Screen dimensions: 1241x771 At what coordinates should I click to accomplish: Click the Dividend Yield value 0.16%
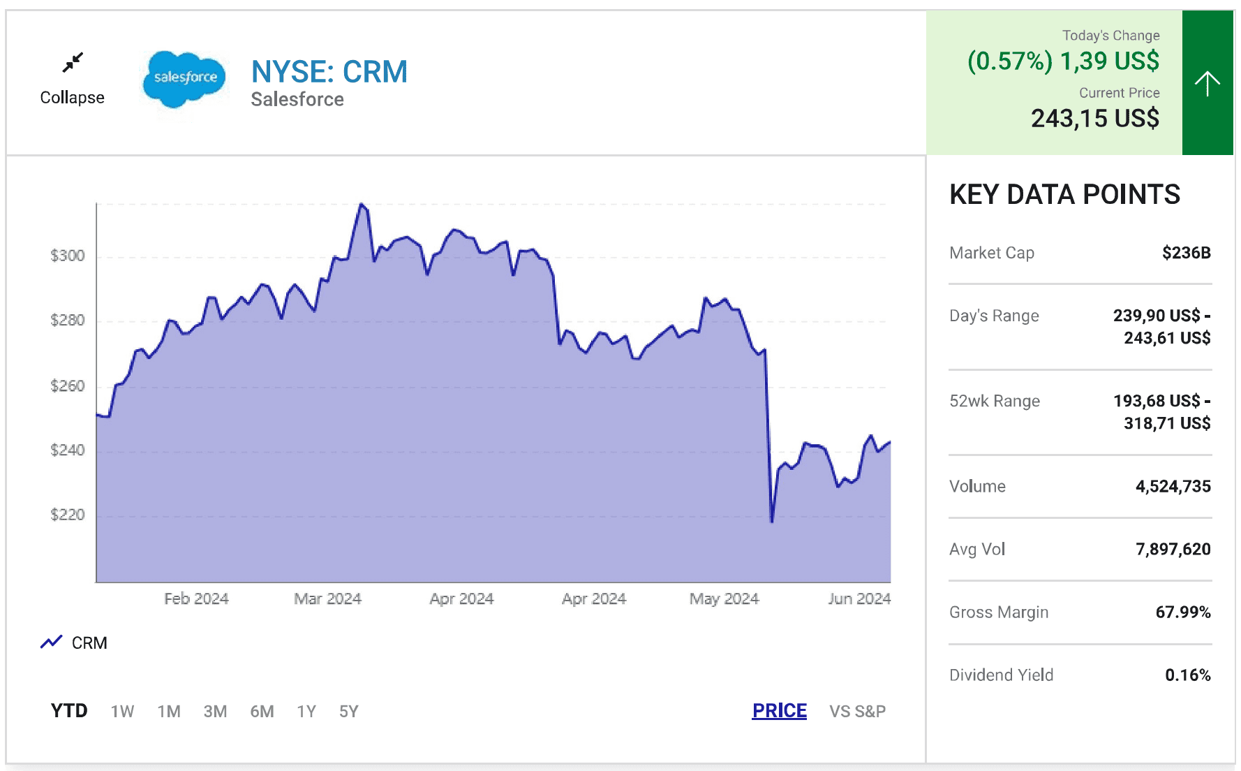click(x=1188, y=675)
